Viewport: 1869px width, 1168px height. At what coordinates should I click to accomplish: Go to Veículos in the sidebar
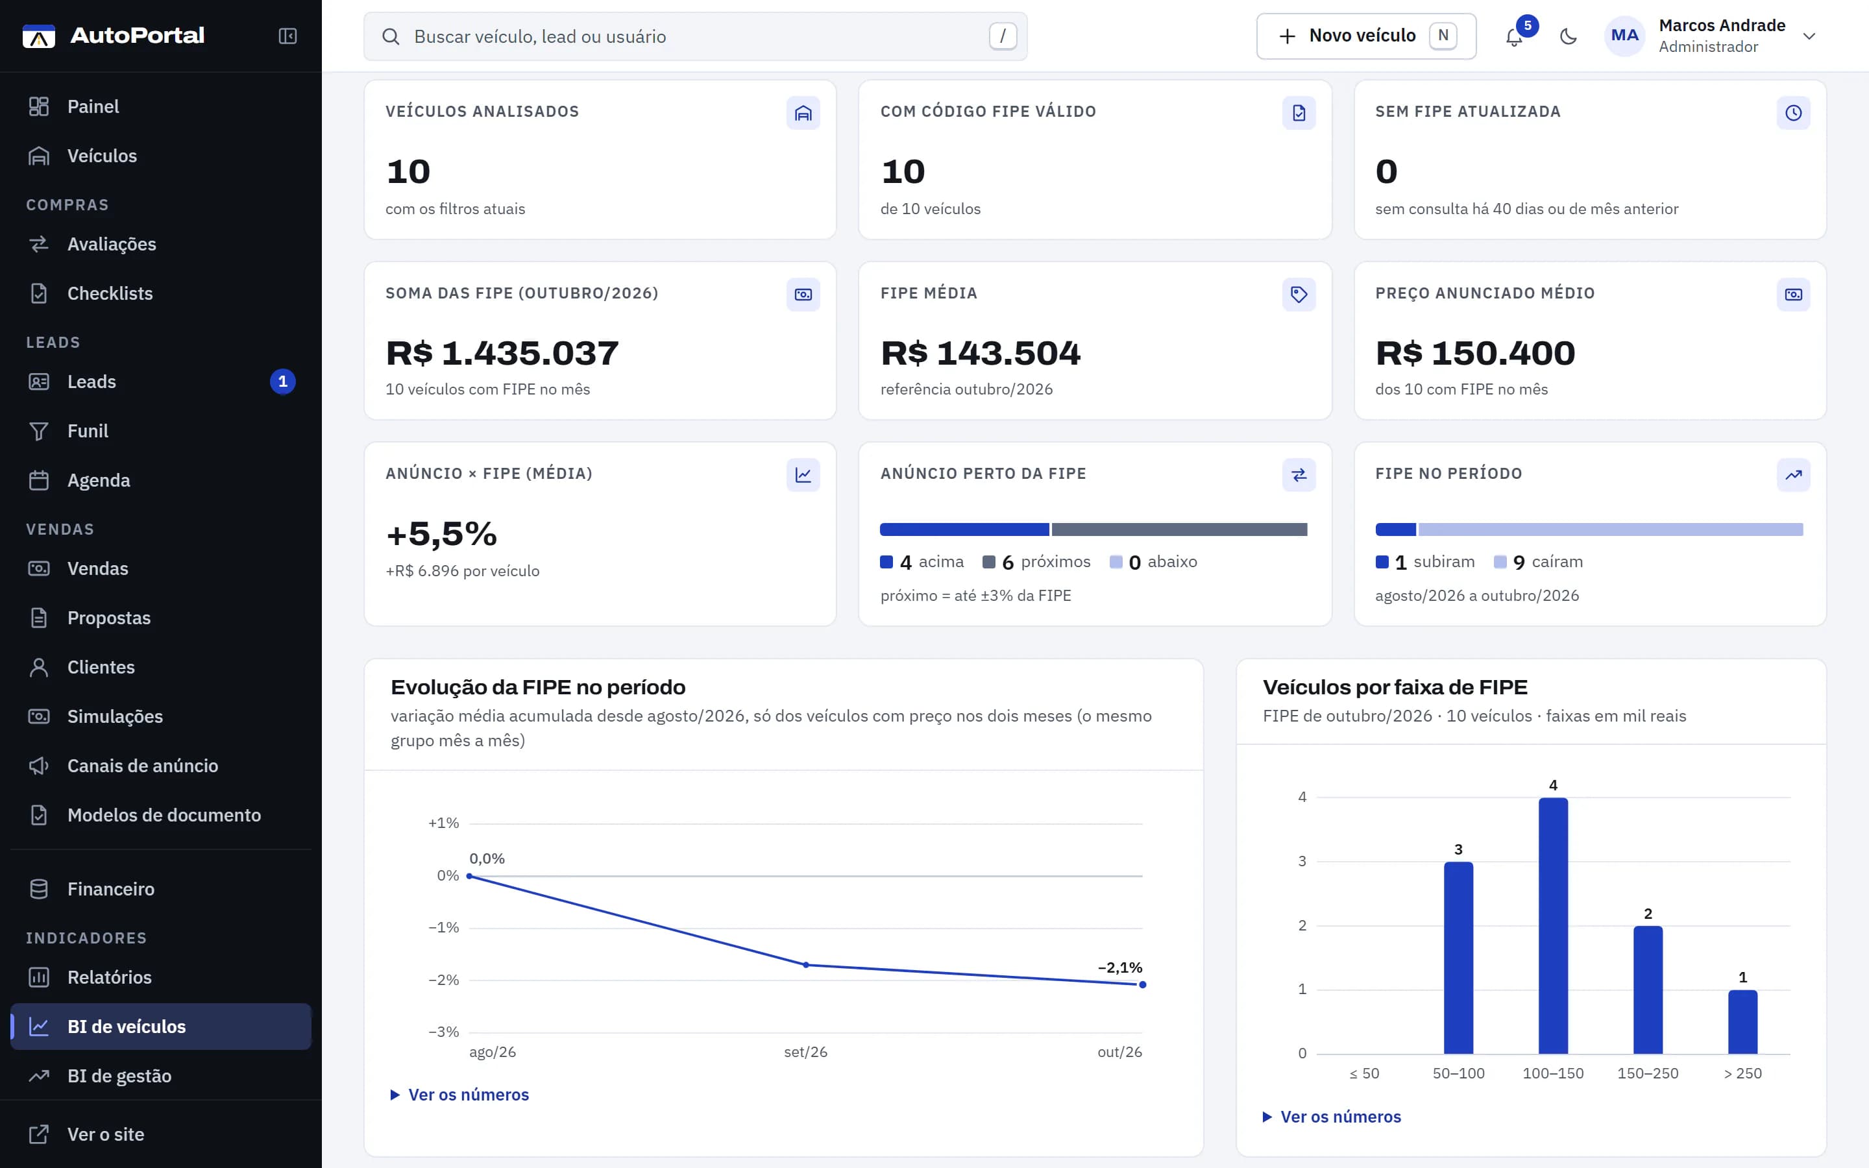coord(161,156)
